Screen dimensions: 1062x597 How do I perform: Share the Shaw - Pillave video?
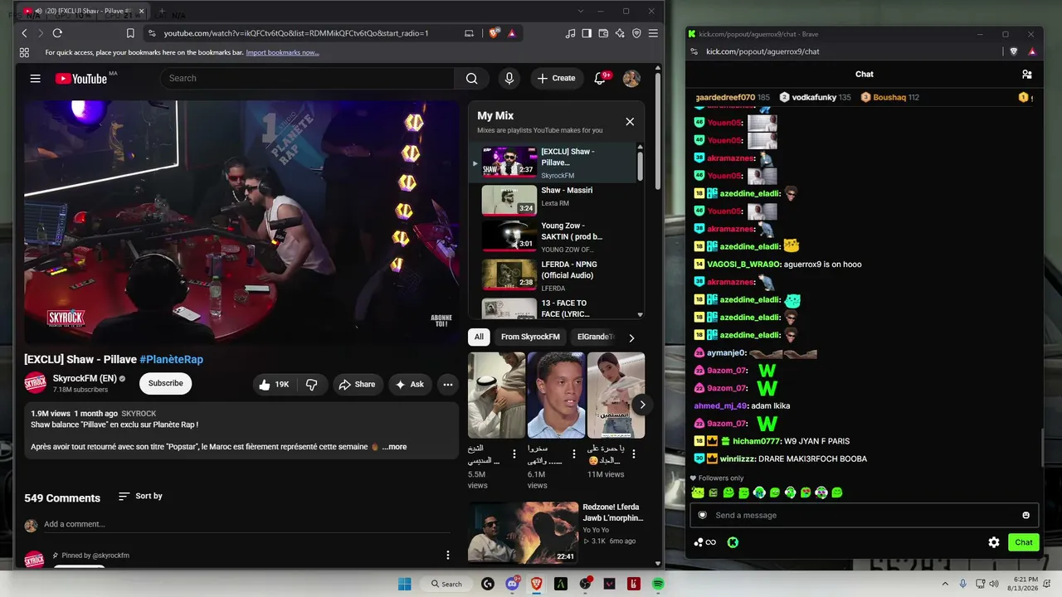[355, 385]
